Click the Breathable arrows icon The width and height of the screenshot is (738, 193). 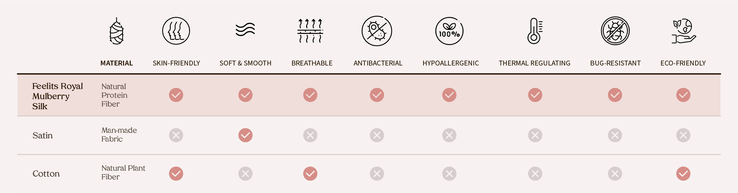(x=310, y=31)
